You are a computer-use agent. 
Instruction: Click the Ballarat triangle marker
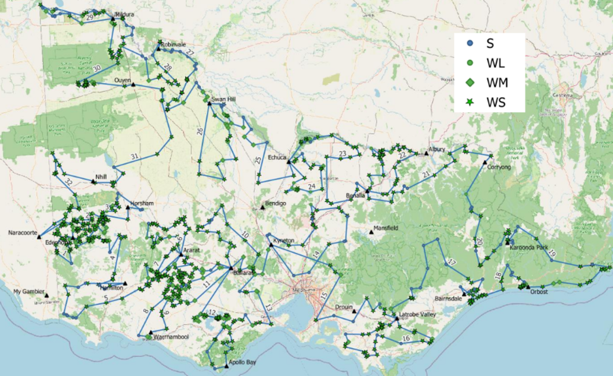point(231,268)
